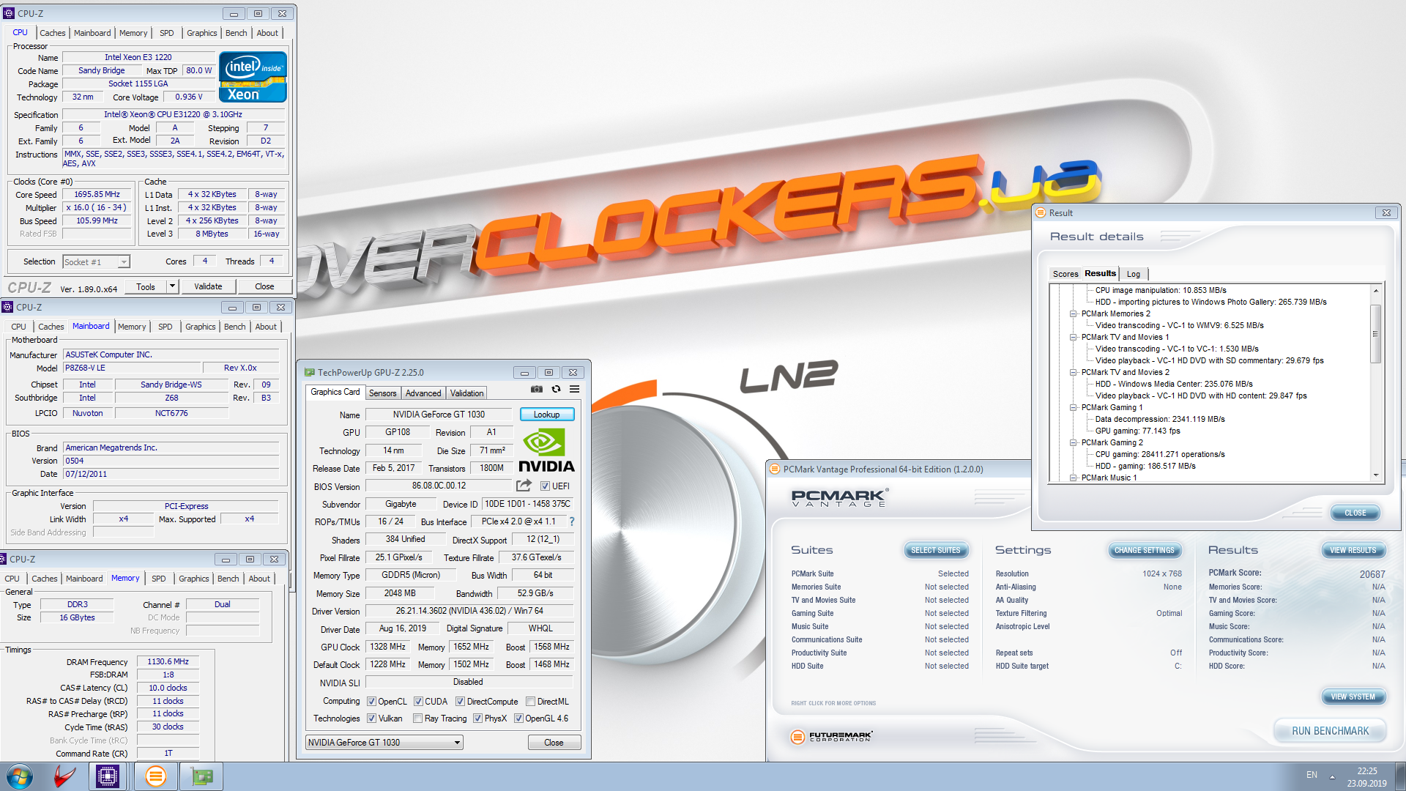Click the Tools button in CPU-Z
Screen dimensions: 1406x791
[x=146, y=286]
